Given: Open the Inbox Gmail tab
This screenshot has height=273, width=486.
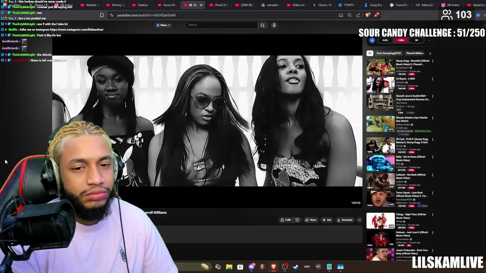Looking at the screenshot, I should 424,5.
